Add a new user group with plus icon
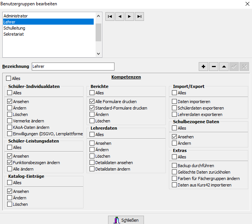 (204, 67)
